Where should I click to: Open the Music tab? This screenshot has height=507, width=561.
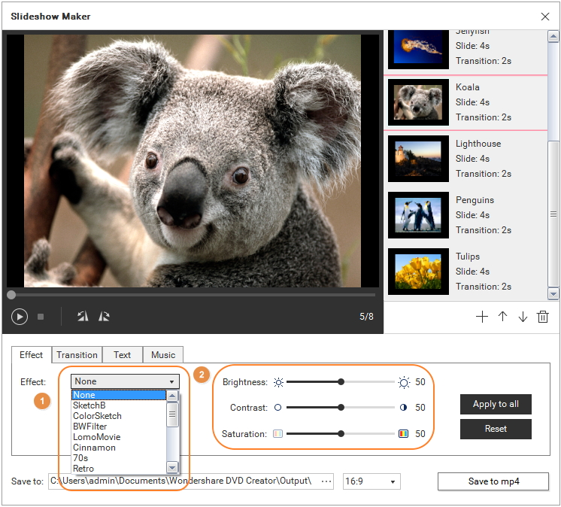163,355
